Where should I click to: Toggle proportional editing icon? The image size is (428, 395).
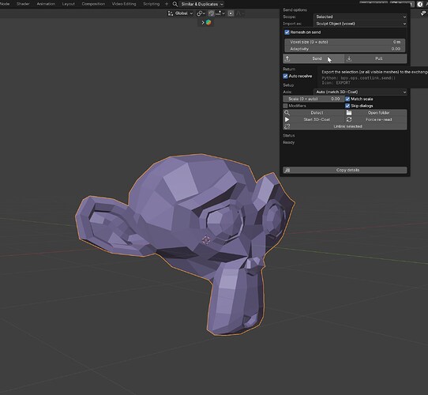[x=231, y=13]
